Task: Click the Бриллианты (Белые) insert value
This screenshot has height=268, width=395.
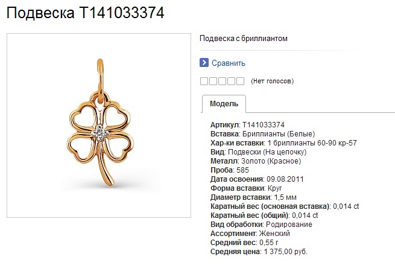Action: pos(279,134)
